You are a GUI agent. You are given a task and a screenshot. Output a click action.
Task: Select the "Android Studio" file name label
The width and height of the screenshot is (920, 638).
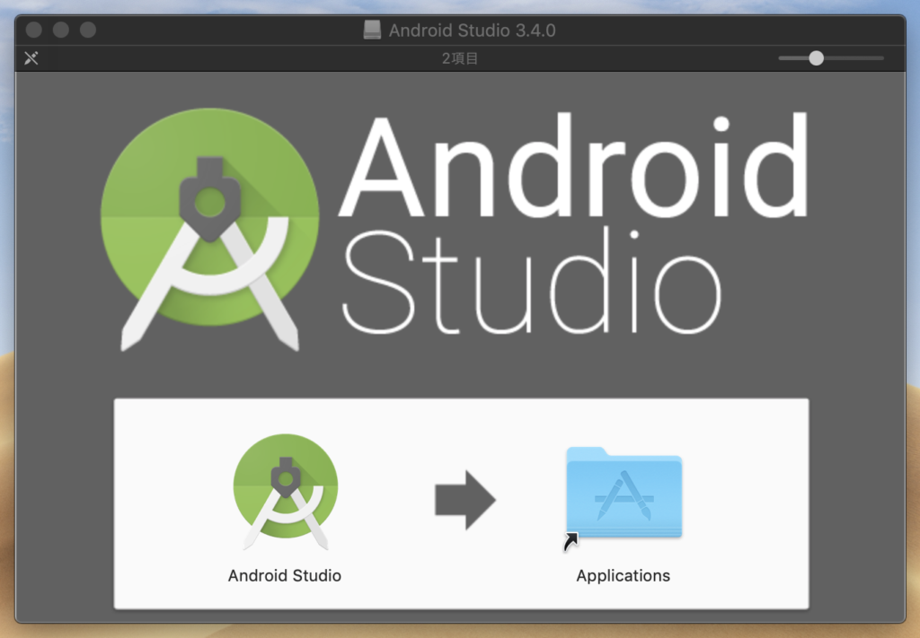tap(285, 576)
